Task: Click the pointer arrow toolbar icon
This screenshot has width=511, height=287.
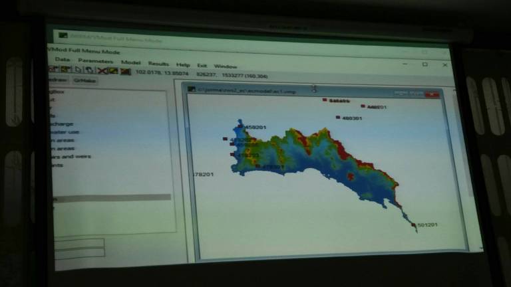Action: pyautogui.click(x=77, y=70)
